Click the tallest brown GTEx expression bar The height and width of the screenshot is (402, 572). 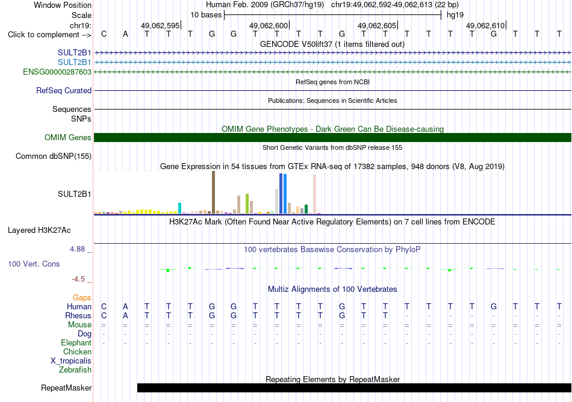coord(213,192)
